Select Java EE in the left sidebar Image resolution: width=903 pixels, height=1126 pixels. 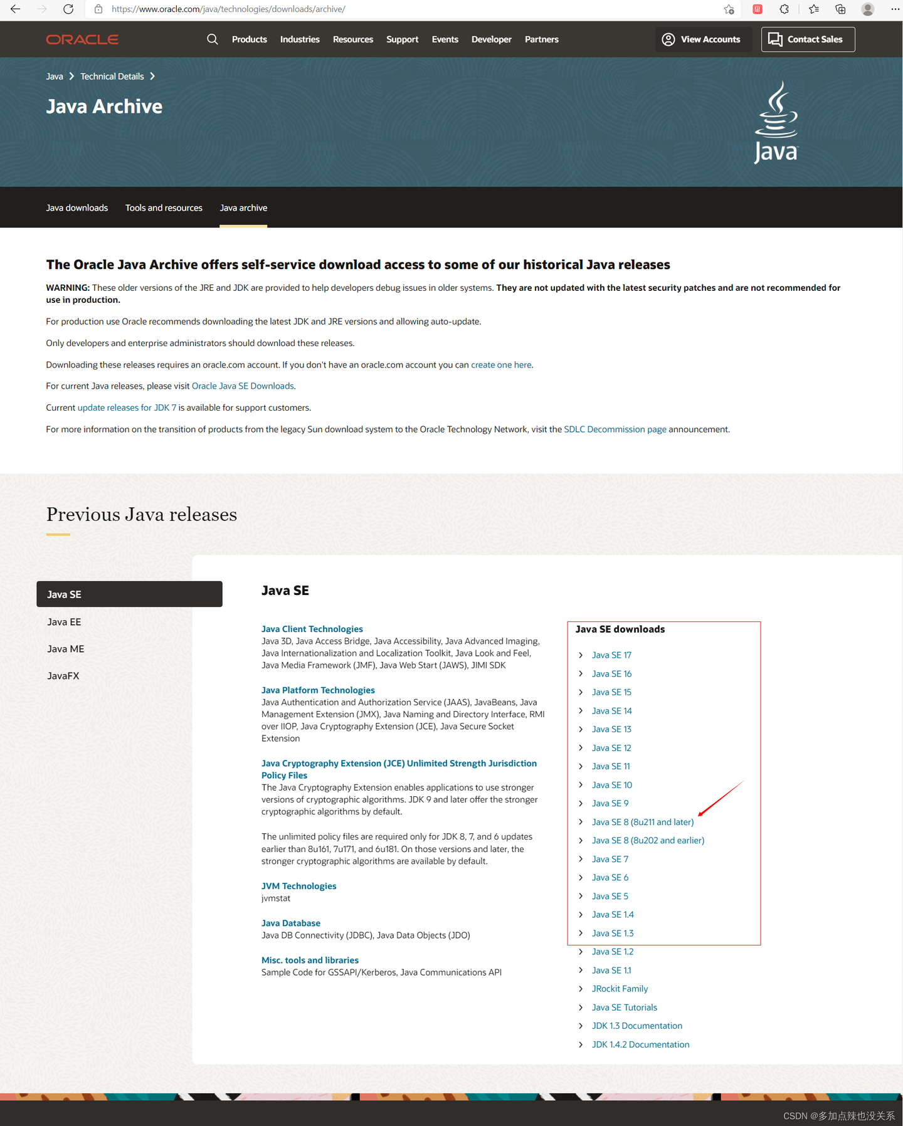[x=64, y=622]
